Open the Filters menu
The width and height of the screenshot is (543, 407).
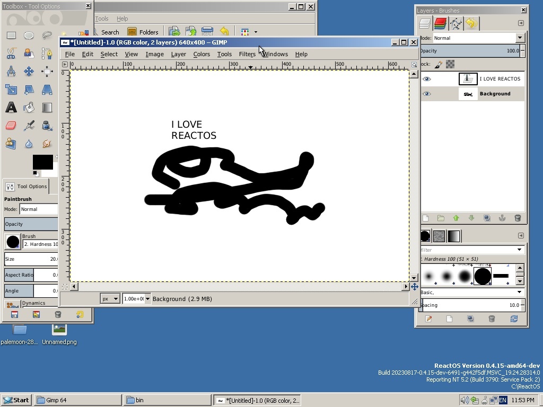[x=247, y=54]
